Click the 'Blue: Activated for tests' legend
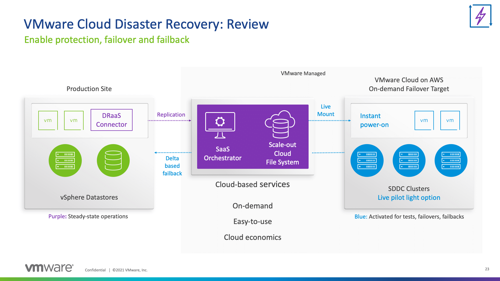The image size is (500, 281). (x=409, y=216)
